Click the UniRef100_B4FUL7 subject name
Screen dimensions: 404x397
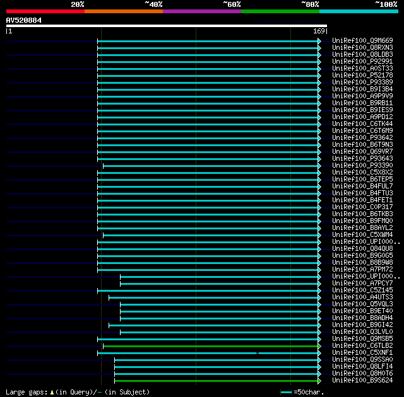click(362, 187)
